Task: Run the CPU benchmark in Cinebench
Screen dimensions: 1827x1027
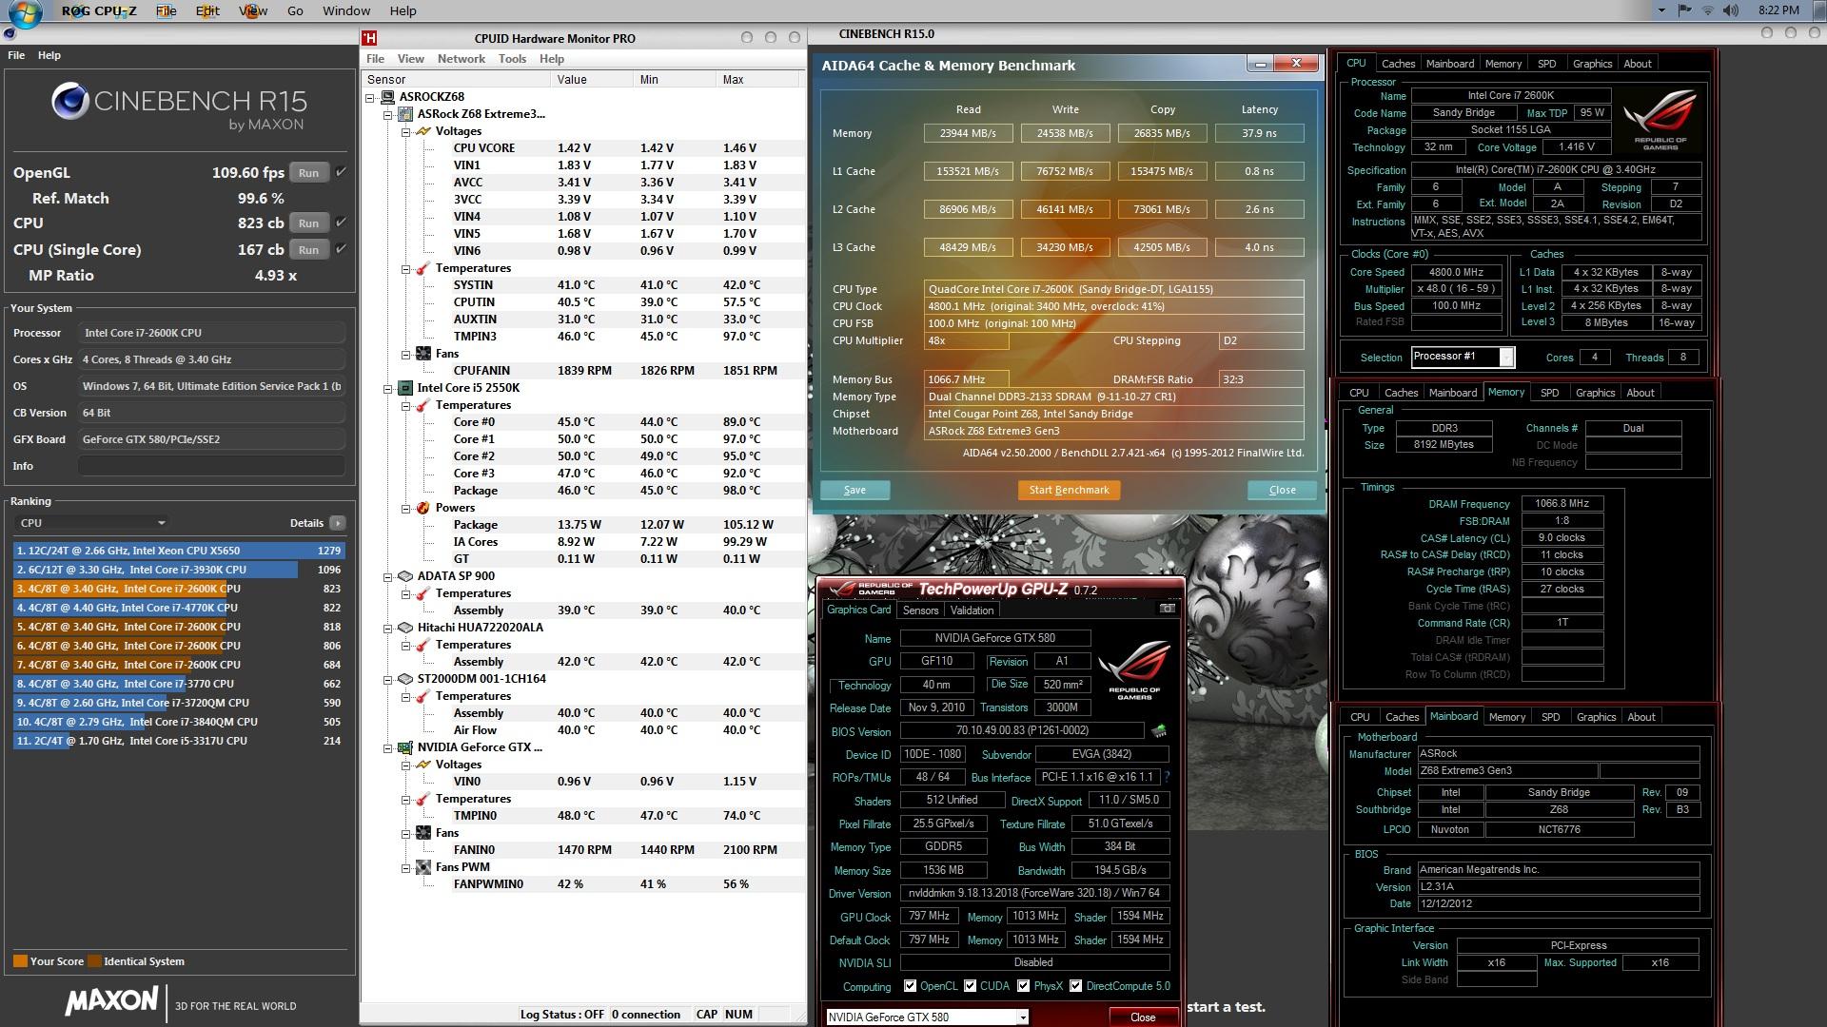Action: [308, 223]
